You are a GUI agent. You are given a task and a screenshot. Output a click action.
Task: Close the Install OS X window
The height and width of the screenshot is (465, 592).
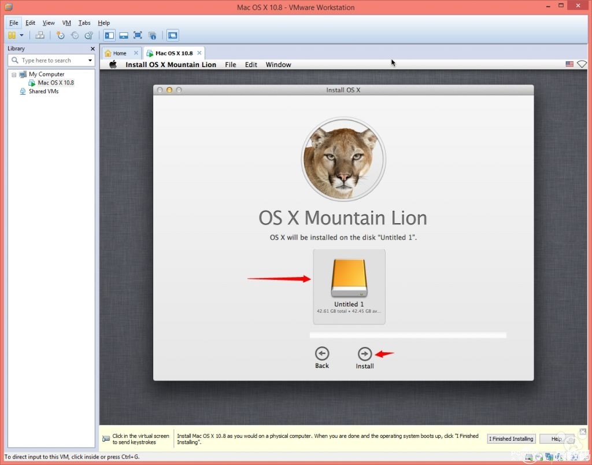coord(160,90)
